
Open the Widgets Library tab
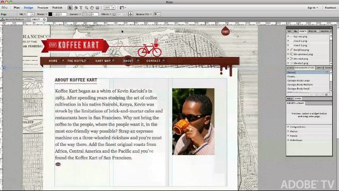[295, 103]
